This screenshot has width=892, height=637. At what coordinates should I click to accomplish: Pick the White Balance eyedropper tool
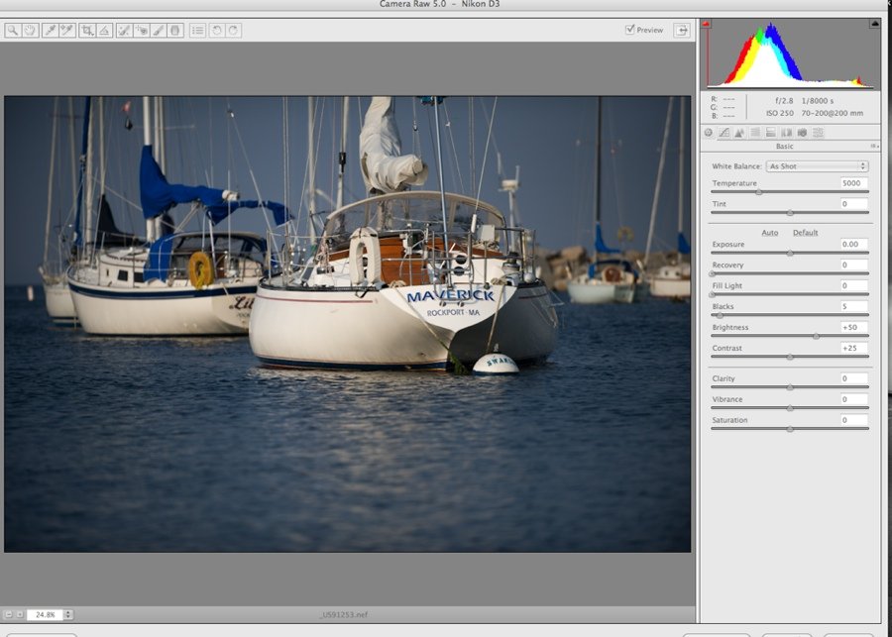tap(50, 31)
